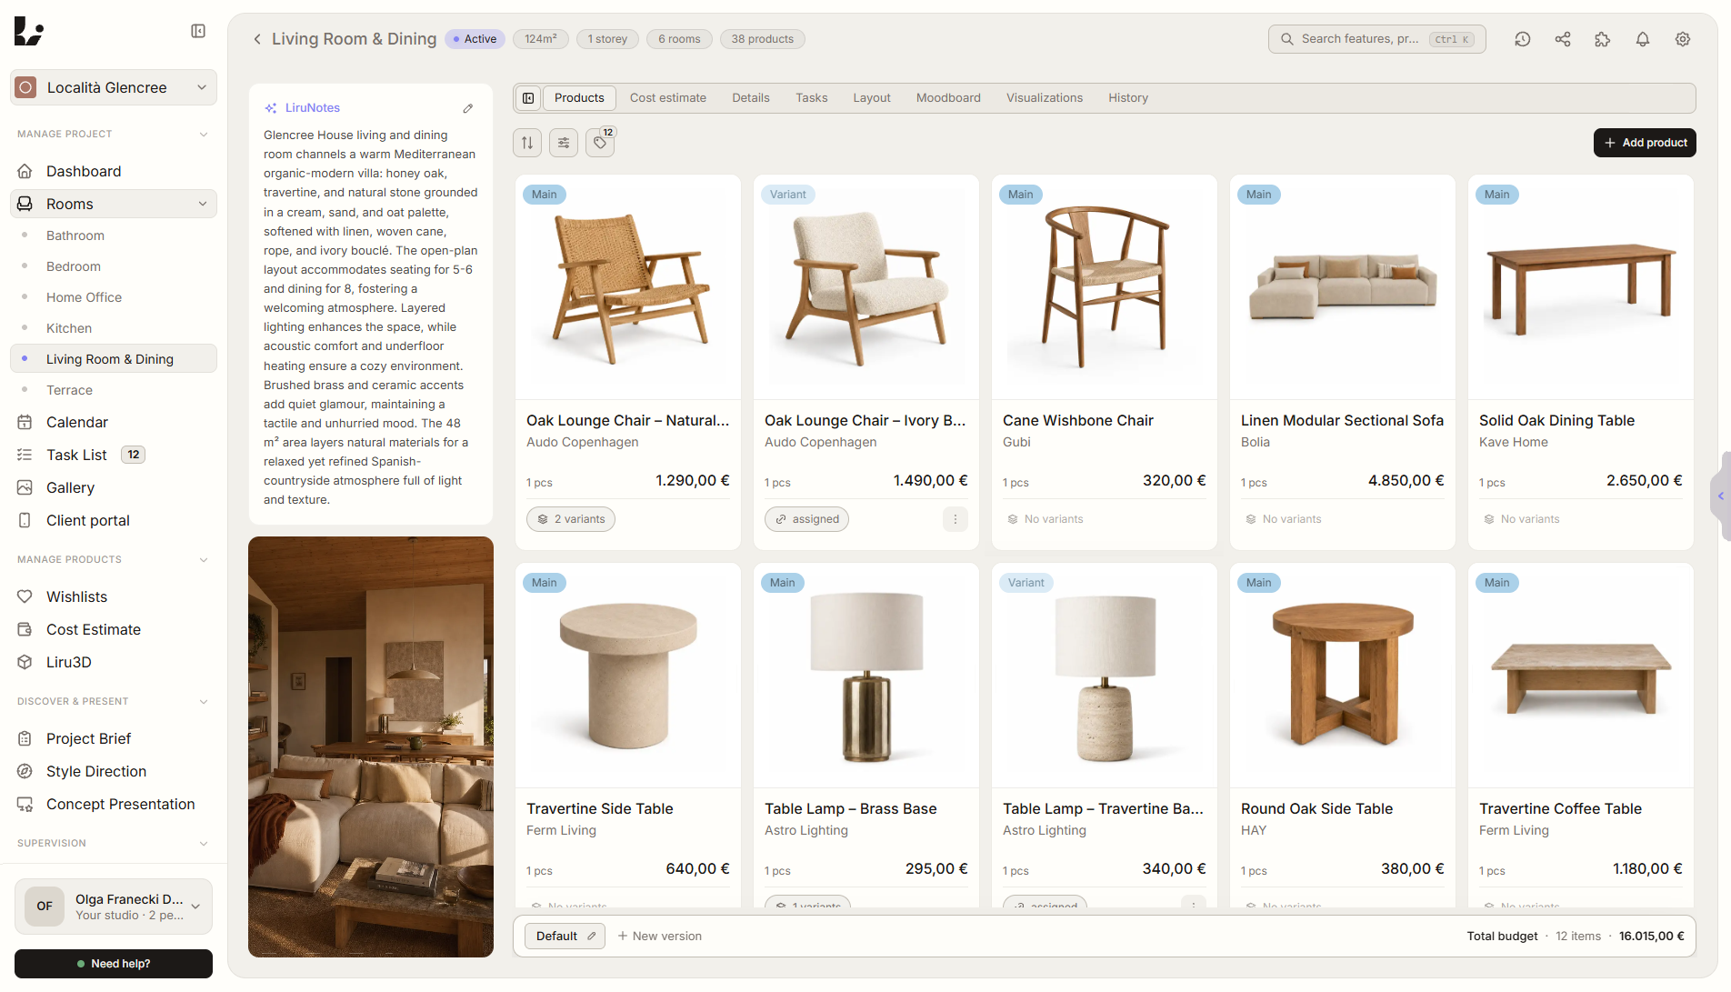Collapse the Manage Project section
This screenshot has width=1731, height=992.
coord(204,135)
